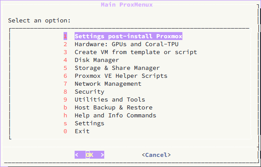Click the red hotkey number 5
This screenshot has width=261, height=167.
[65, 68]
